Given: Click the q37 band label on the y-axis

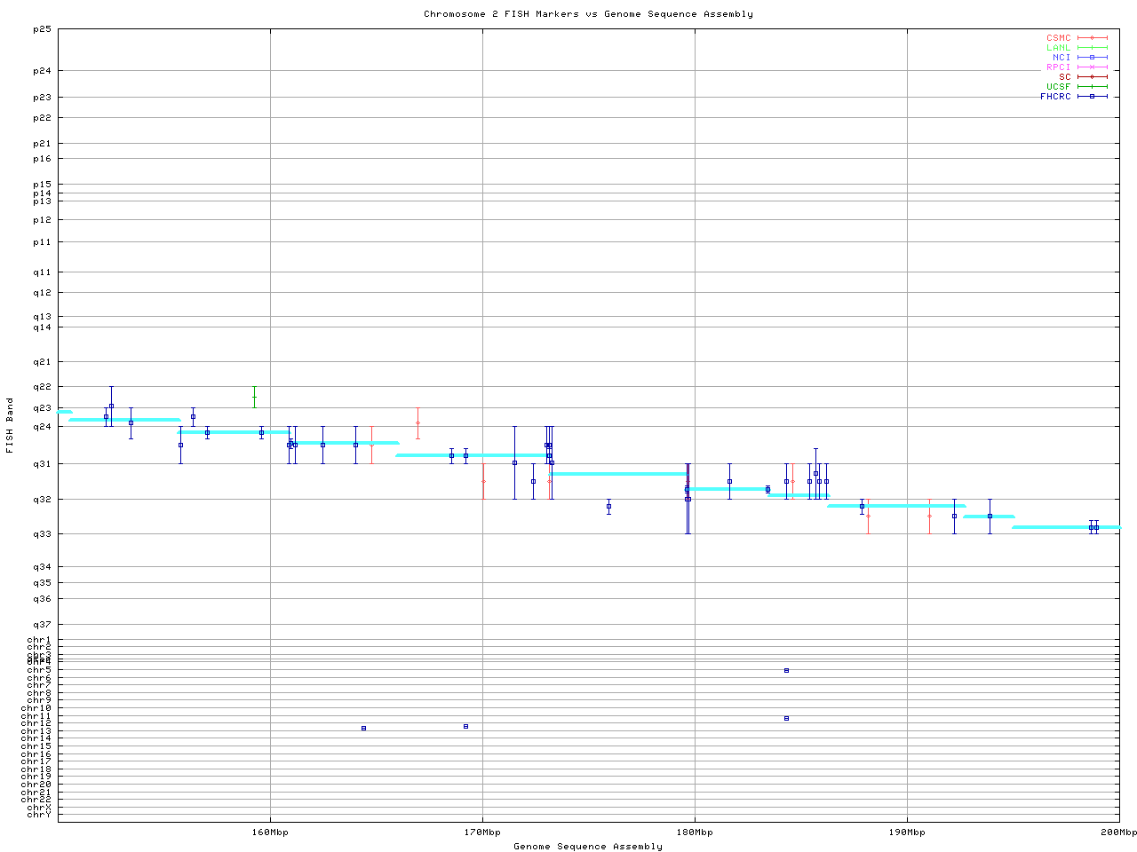Looking at the screenshot, I should (x=42, y=625).
